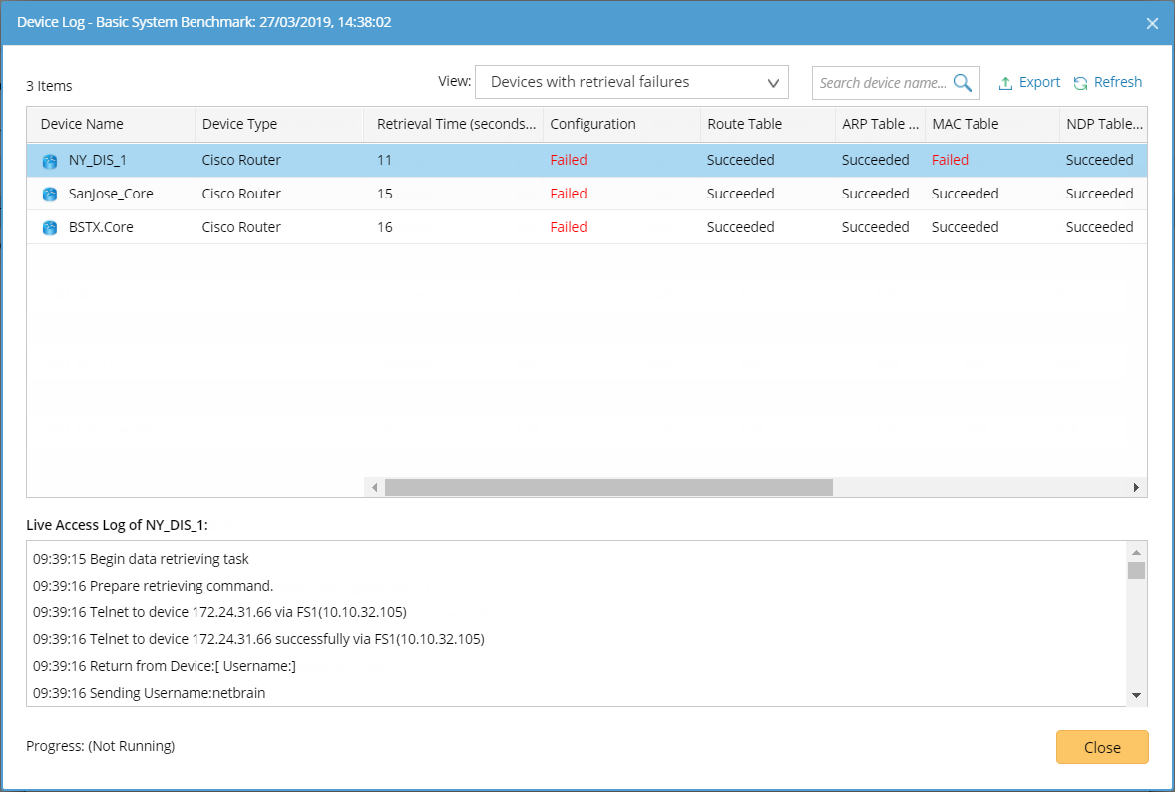This screenshot has width=1175, height=792.
Task: Type in the search device name field
Action: click(x=882, y=83)
